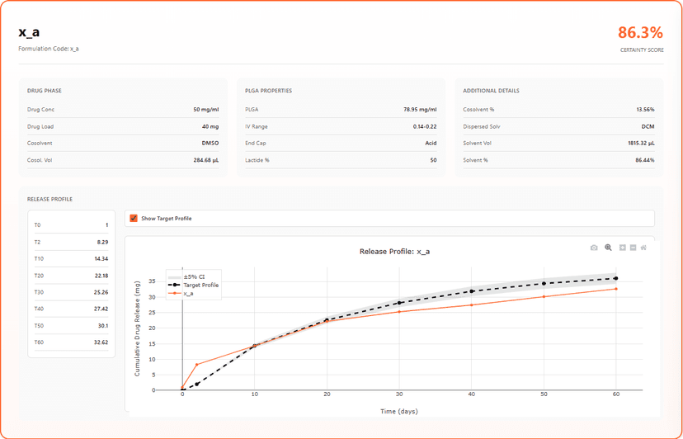Screen dimensions: 683x439
Task: Select the Solvent % value 86.44%
Action: [x=645, y=160]
